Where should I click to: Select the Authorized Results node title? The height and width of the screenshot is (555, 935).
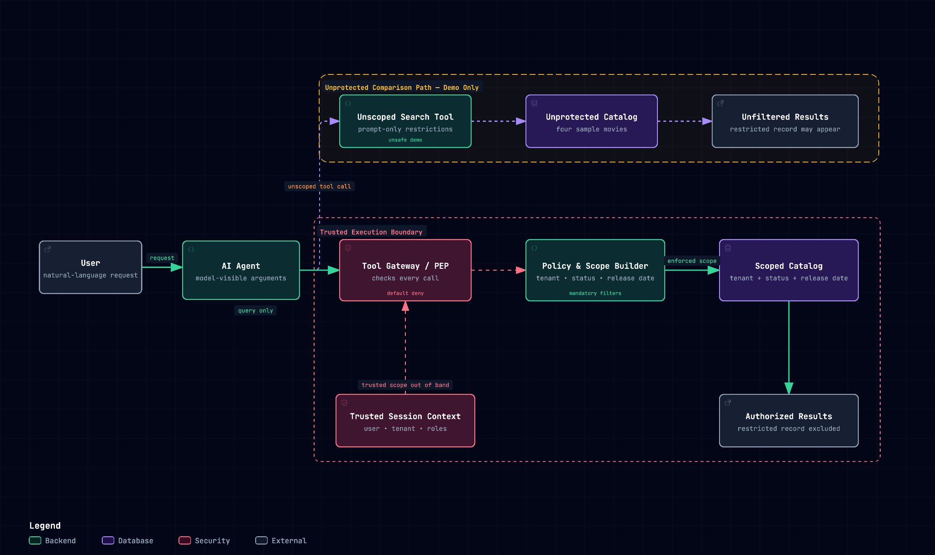pyautogui.click(x=789, y=416)
